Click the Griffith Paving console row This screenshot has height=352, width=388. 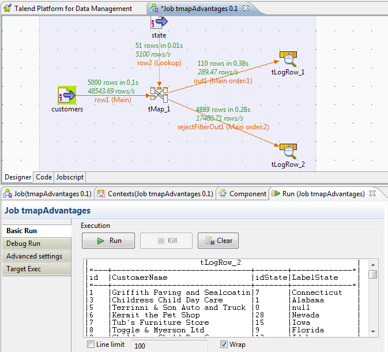pyautogui.click(x=223, y=293)
